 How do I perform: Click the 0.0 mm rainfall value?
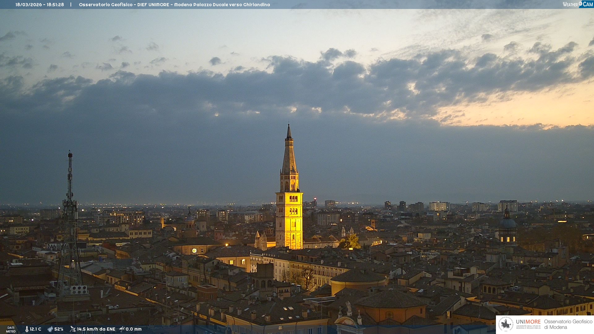(x=134, y=329)
